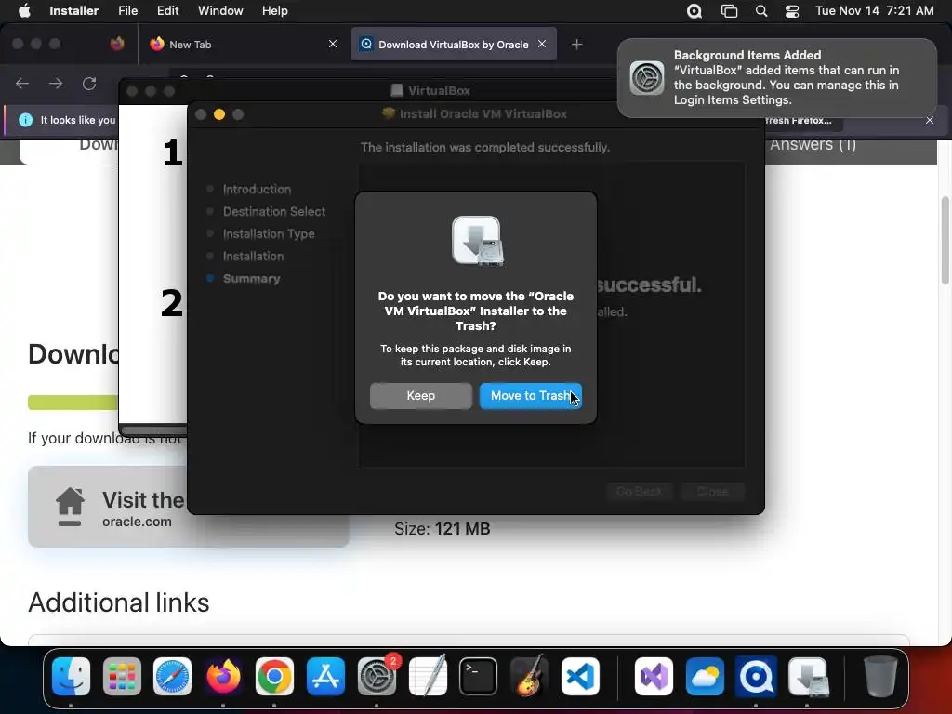
Task: Open the Installer menu in the menu bar
Action: [x=74, y=11]
